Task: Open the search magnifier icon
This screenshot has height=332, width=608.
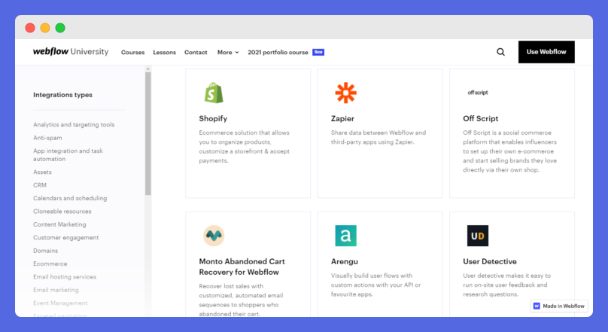Action: [x=500, y=52]
